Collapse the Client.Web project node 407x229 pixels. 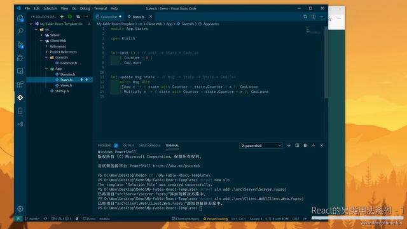click(x=41, y=41)
